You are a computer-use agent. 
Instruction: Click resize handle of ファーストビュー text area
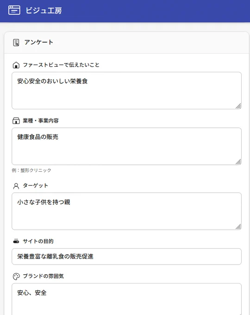pos(238,106)
